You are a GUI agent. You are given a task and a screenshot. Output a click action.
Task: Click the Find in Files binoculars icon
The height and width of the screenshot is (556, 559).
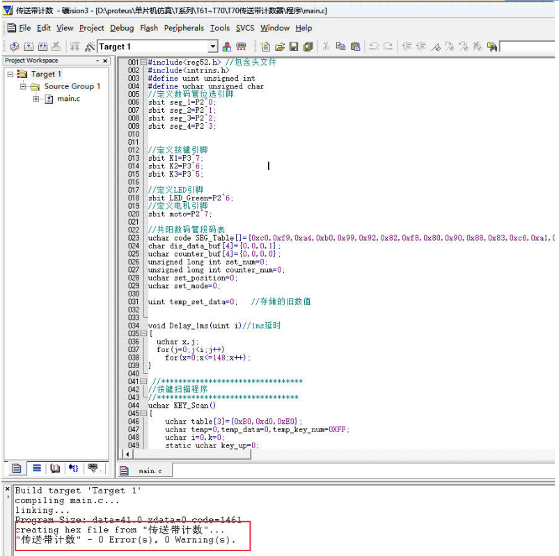click(492, 47)
